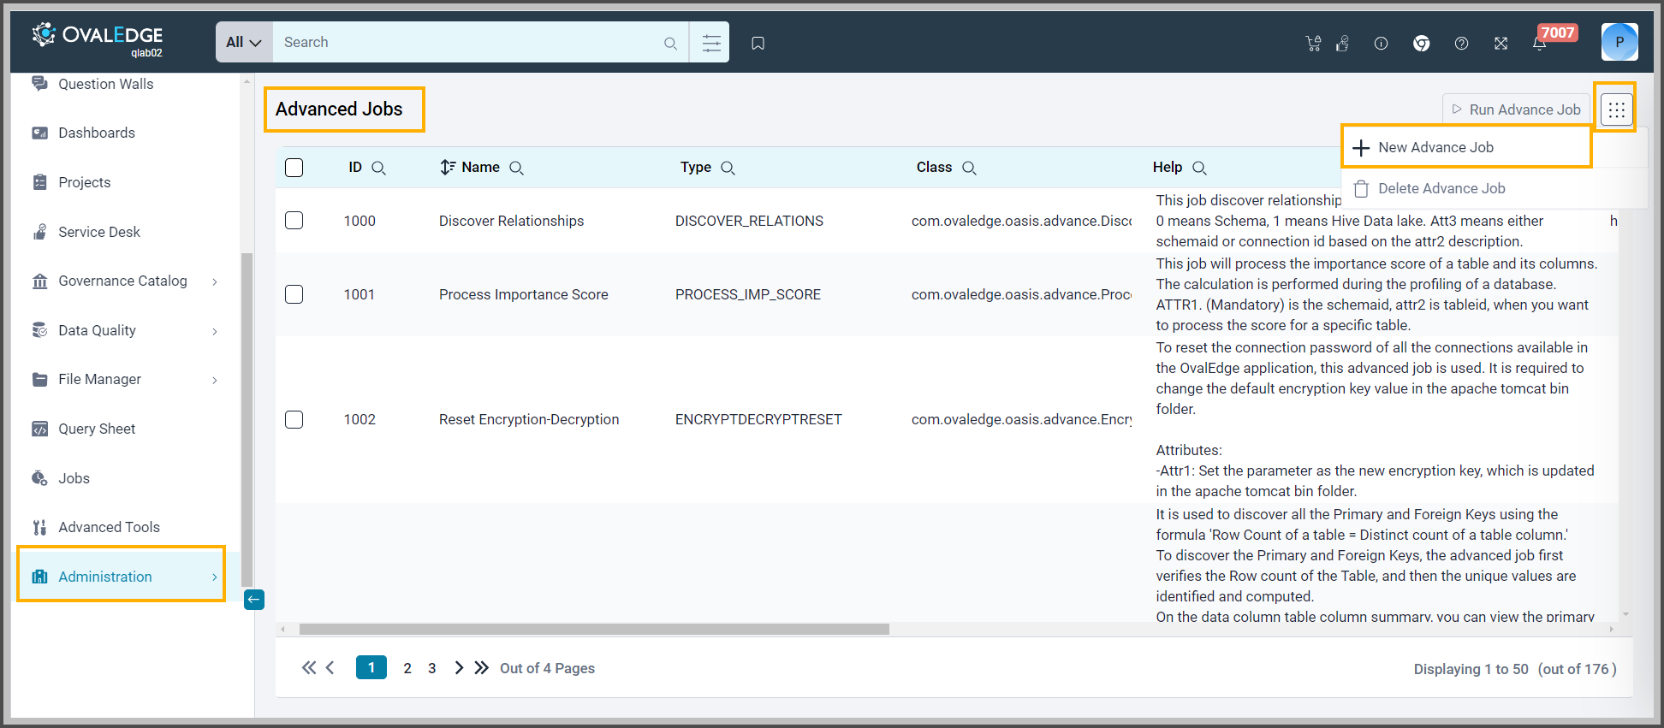Click the search icon next to ID column

coord(378,169)
